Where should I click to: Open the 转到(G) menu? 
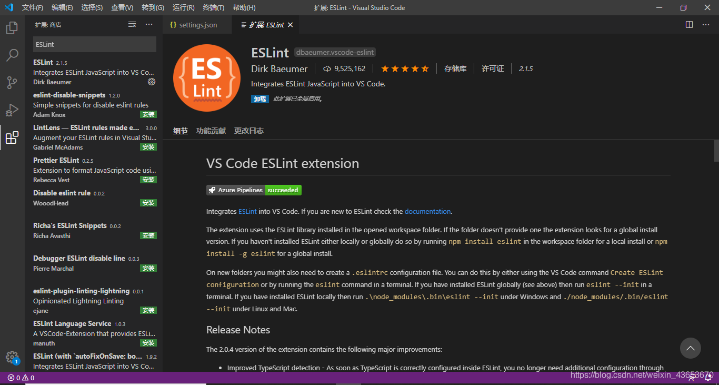[x=153, y=7]
